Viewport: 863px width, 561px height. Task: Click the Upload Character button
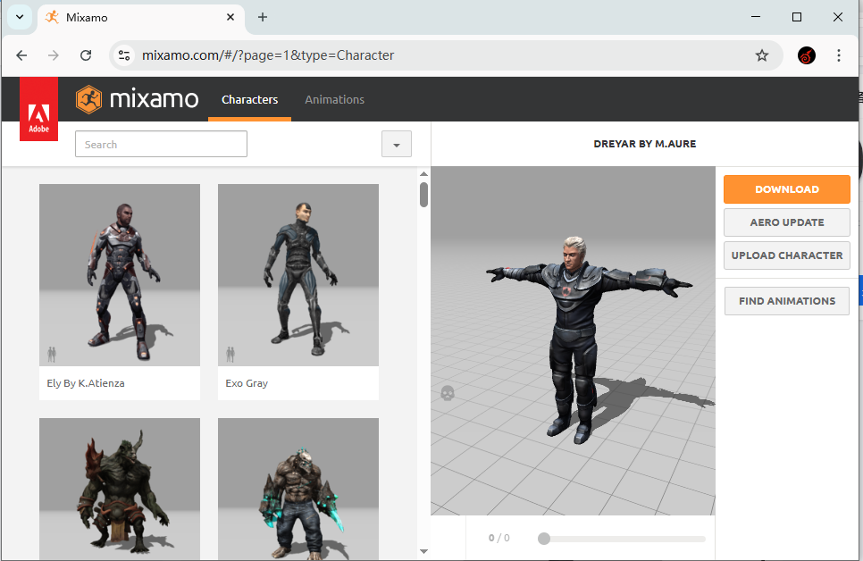pos(787,255)
